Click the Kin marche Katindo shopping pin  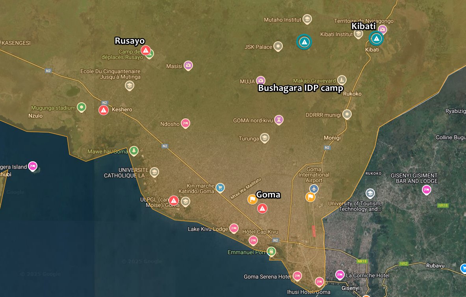click(x=220, y=188)
